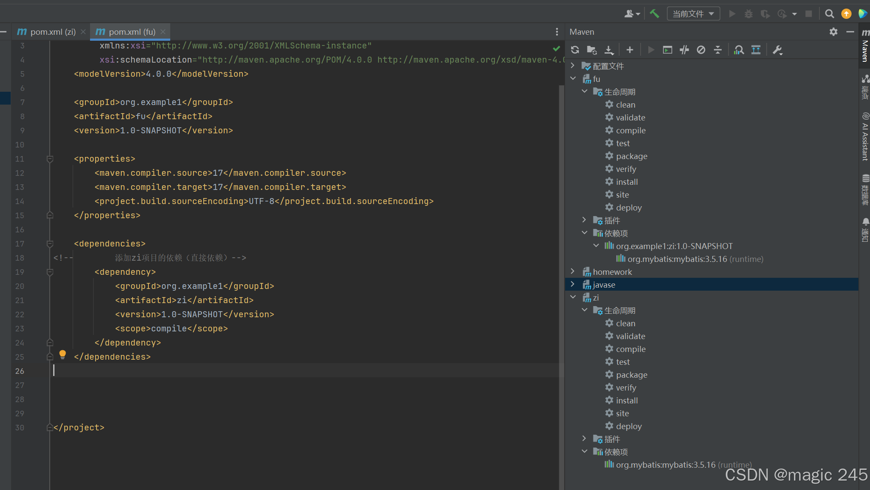870x490 pixels.
Task: Select install goal under zi lifecycle
Action: pos(626,400)
